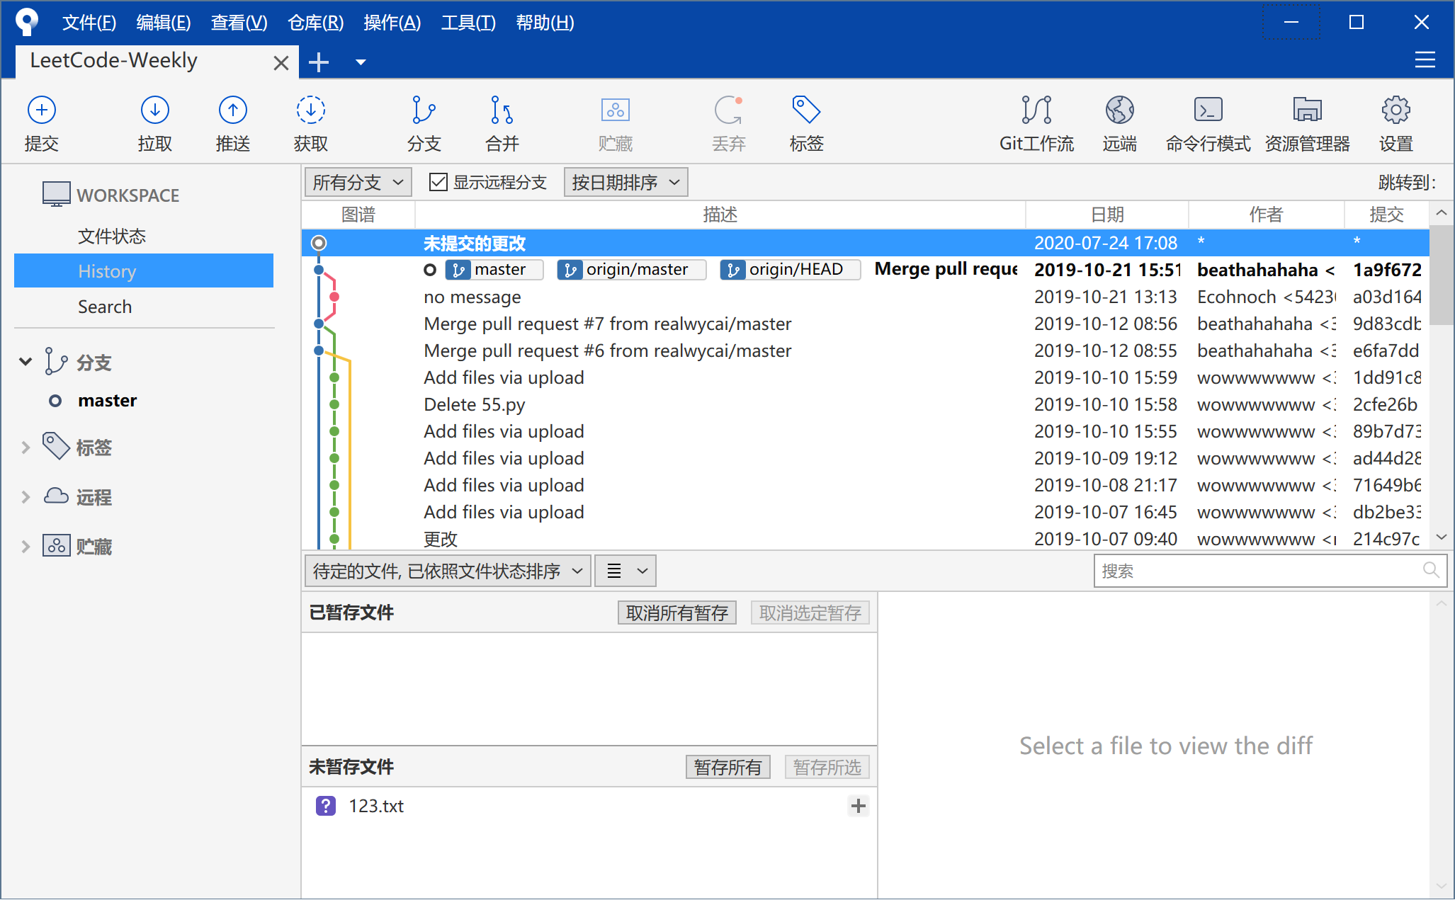Screen dimensions: 1455x900
Task: Launch 命令行模式 (Terminal)
Action: coord(1208,124)
